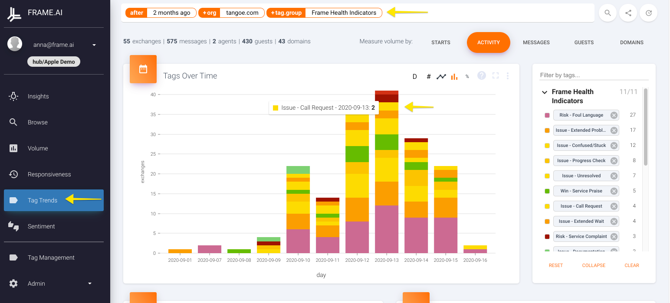Focus the Filter by tags input
This screenshot has height=303, width=670.
click(594, 75)
